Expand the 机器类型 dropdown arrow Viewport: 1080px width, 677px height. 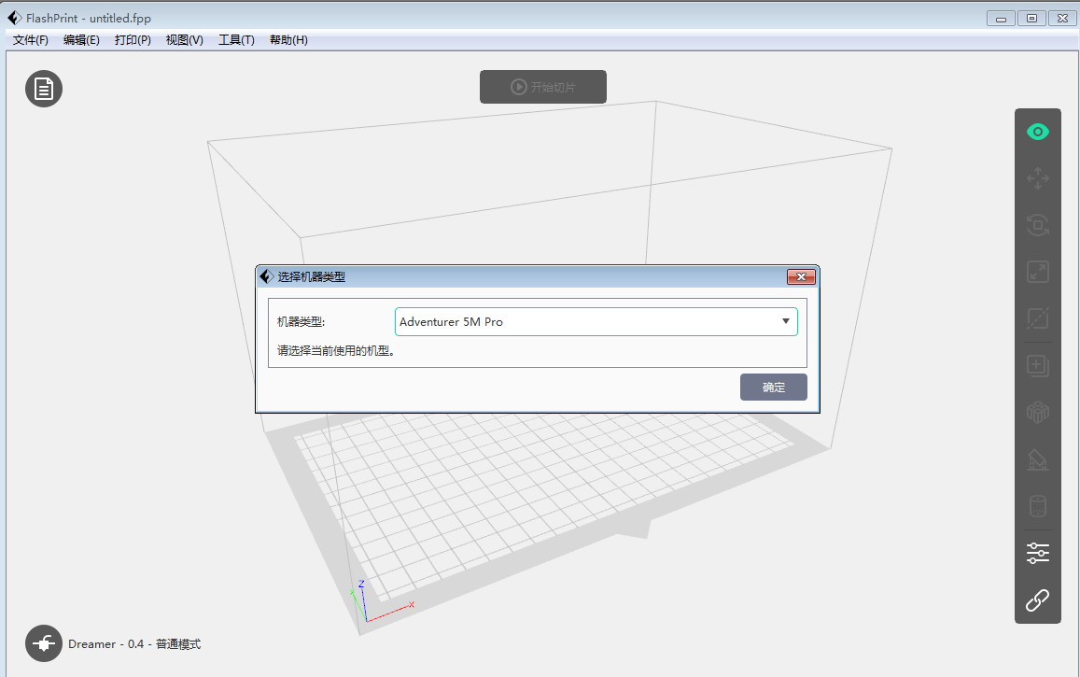coord(785,321)
